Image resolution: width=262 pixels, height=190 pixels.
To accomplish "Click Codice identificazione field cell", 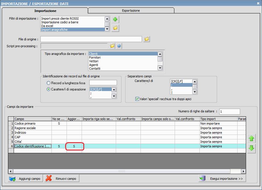I will coord(33,146).
